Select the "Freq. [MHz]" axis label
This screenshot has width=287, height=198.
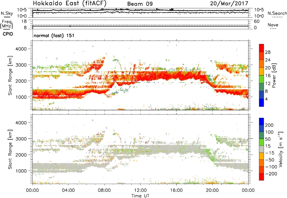(6, 24)
